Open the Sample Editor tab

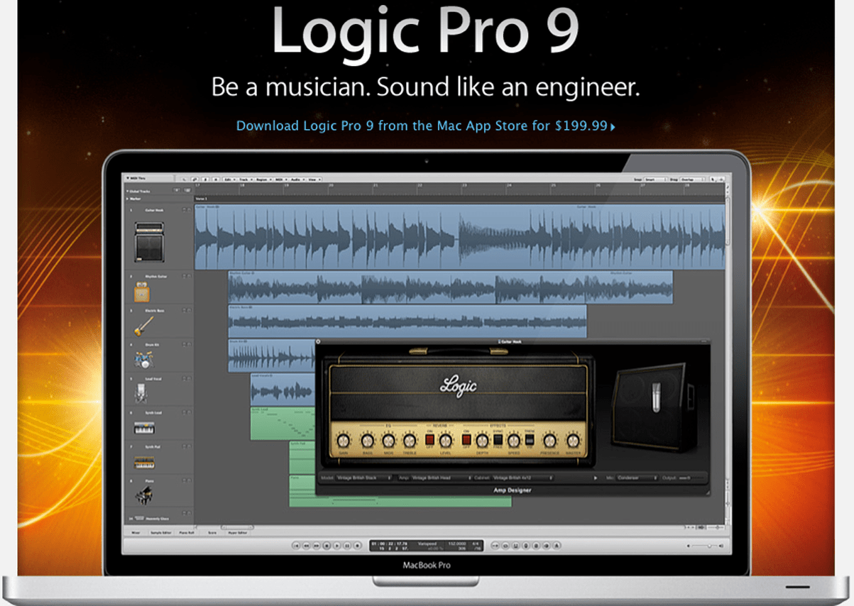click(160, 531)
